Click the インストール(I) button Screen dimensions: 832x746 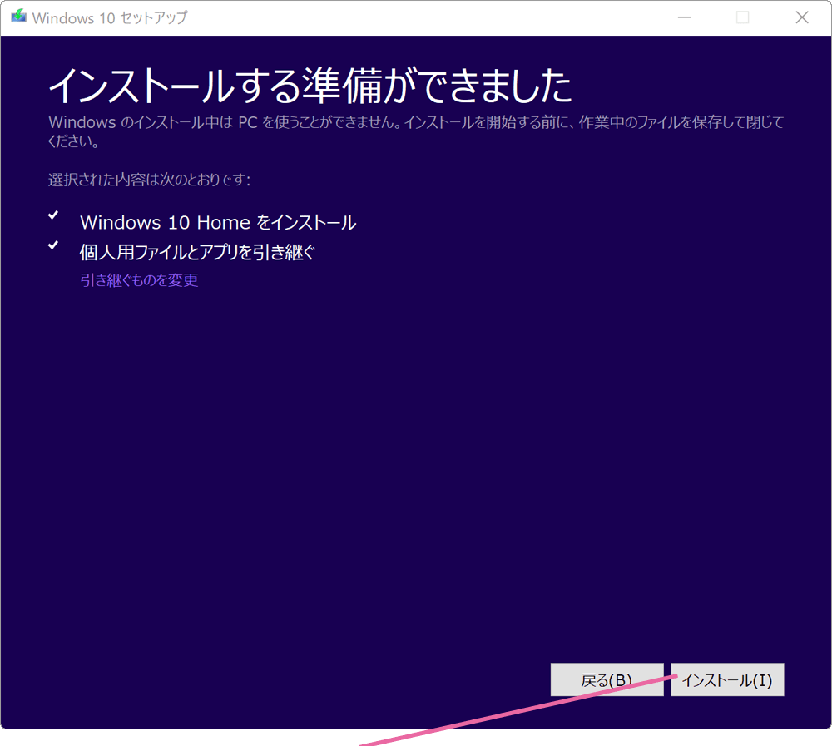[x=727, y=679]
